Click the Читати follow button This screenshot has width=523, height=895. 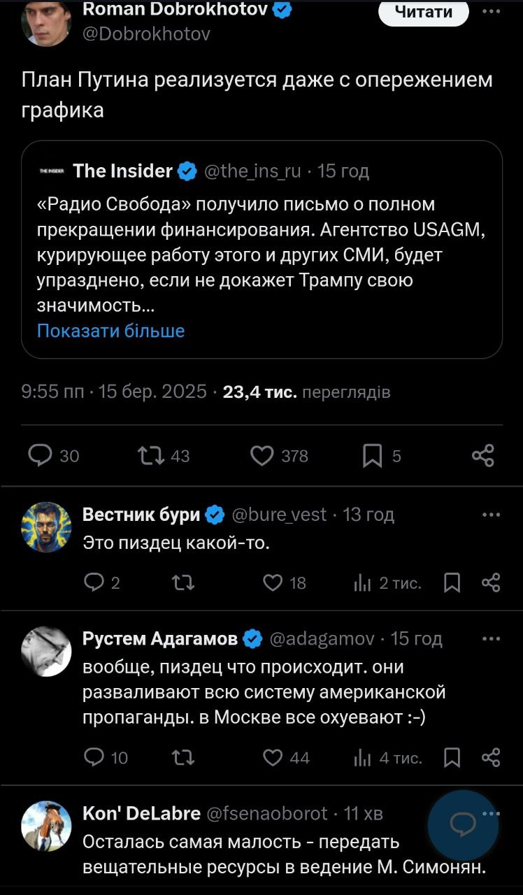[423, 12]
